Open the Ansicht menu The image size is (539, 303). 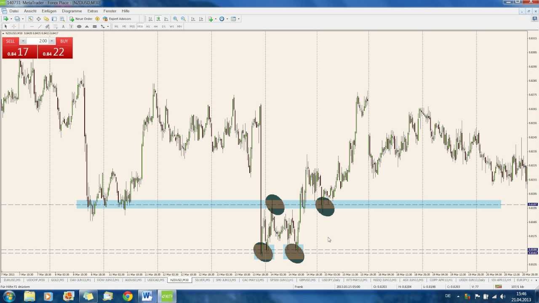[30, 11]
